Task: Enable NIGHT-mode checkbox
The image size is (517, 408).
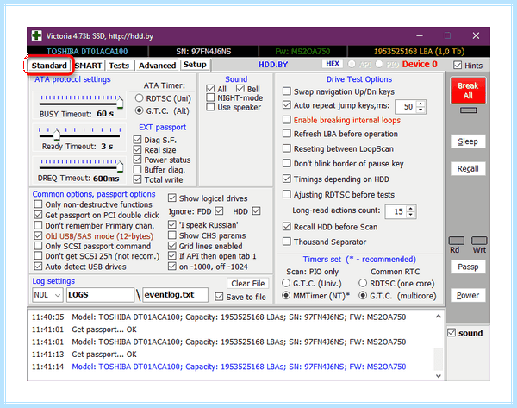Action: (210, 97)
